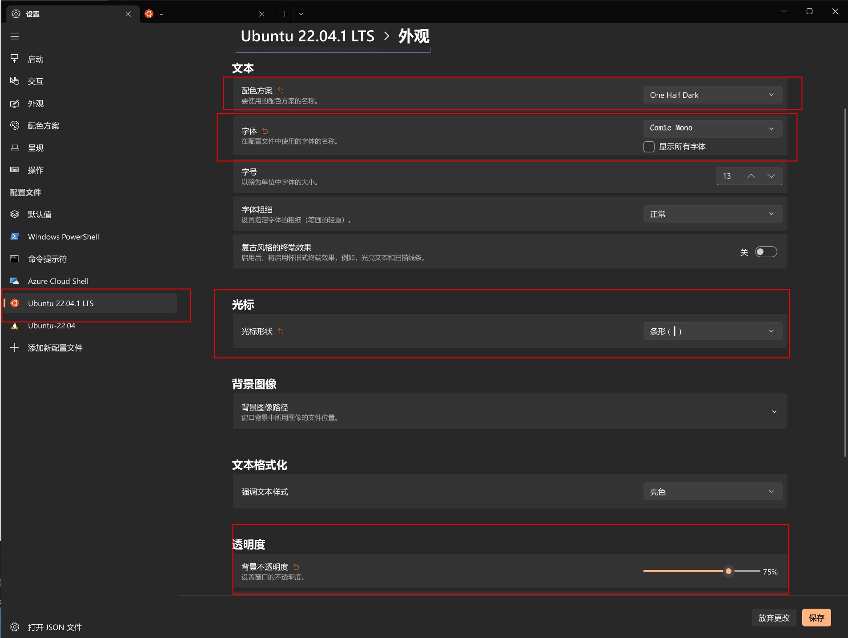Image resolution: width=848 pixels, height=638 pixels.
Task: Open the 光标形状 条形 dropdown
Action: pyautogui.click(x=712, y=331)
